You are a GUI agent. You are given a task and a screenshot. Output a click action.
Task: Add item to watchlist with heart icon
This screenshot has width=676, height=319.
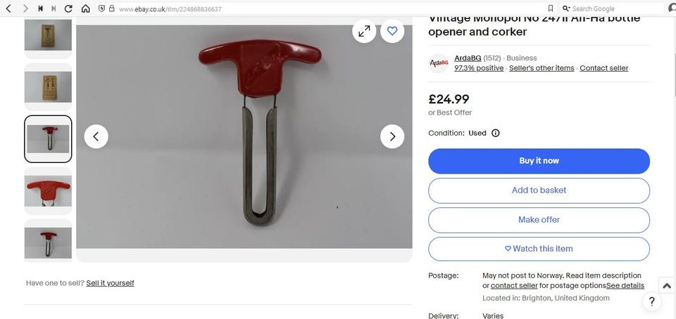click(392, 31)
